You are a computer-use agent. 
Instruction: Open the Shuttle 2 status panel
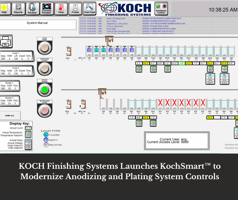point(10,101)
